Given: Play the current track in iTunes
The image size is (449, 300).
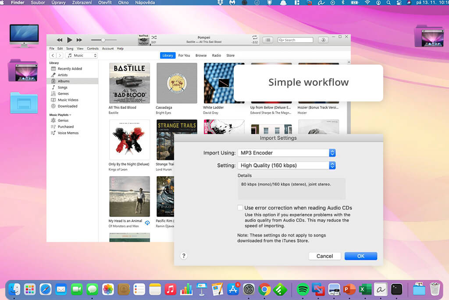Looking at the screenshot, I should [69, 40].
